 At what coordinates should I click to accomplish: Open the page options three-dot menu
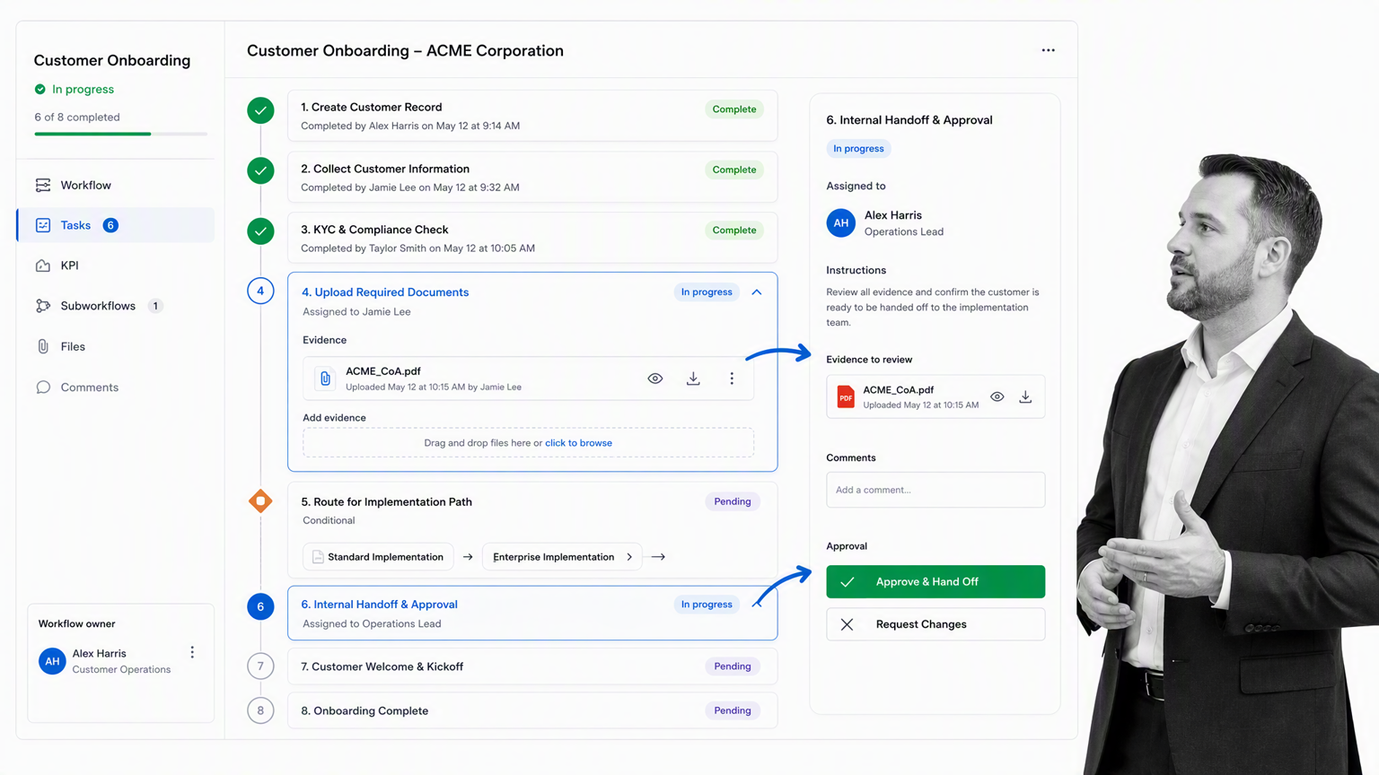pyautogui.click(x=1048, y=50)
